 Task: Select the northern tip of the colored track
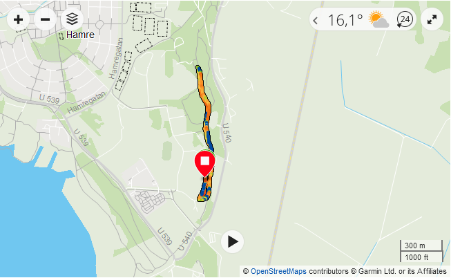[x=198, y=68]
